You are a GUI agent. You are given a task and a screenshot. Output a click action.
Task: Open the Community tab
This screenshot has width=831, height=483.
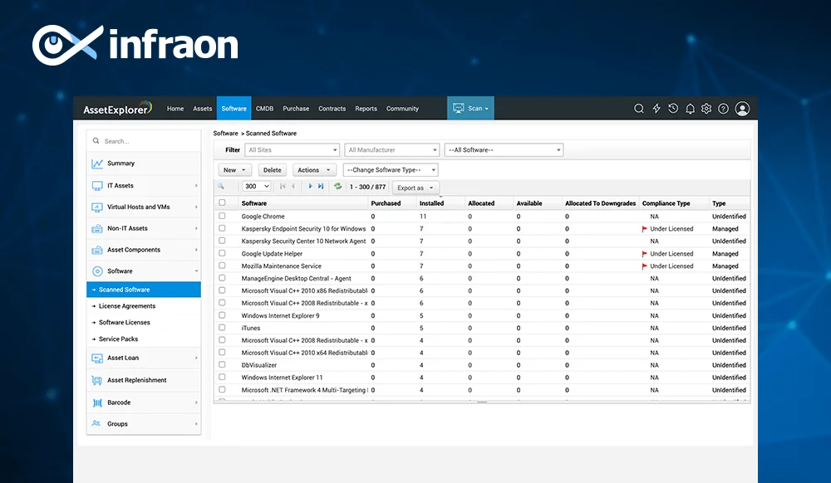(x=402, y=109)
